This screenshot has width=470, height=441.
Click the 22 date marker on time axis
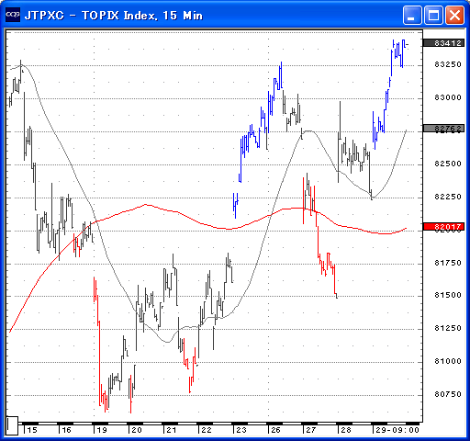click(x=207, y=430)
